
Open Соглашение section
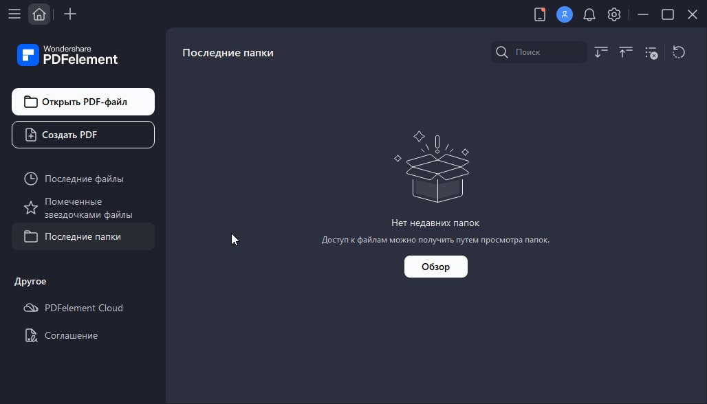(71, 335)
